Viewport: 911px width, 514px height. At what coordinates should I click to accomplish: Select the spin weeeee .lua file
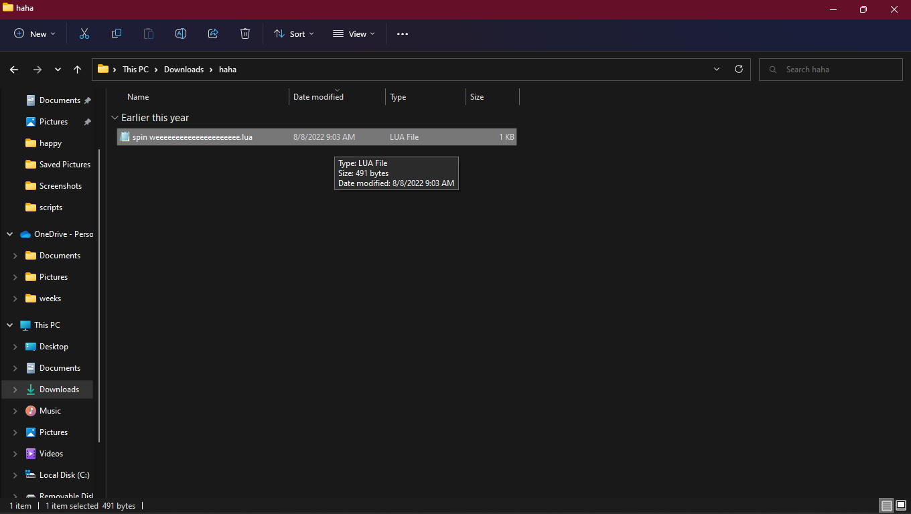click(x=317, y=137)
